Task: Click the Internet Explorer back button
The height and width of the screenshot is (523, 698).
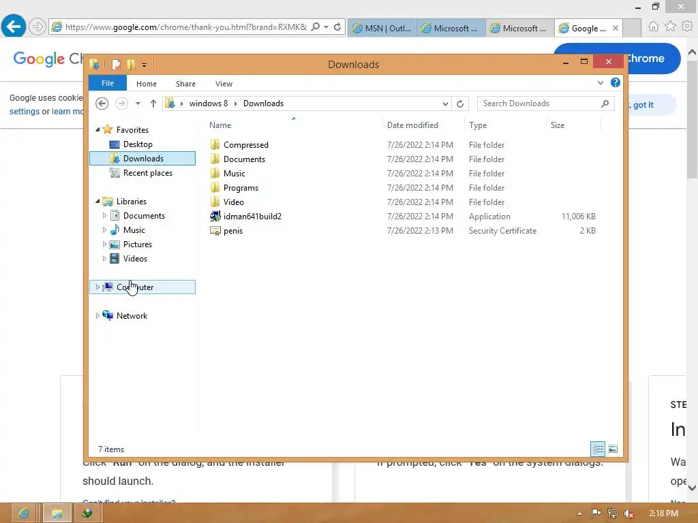Action: (14, 27)
